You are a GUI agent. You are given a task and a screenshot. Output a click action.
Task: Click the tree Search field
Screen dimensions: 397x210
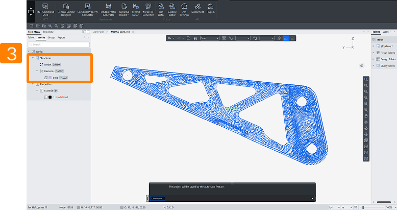[59, 44]
